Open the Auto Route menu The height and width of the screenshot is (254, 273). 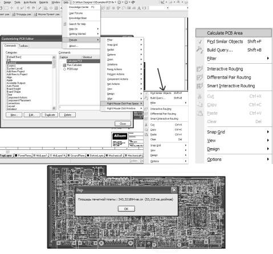pyautogui.click(x=30, y=2)
